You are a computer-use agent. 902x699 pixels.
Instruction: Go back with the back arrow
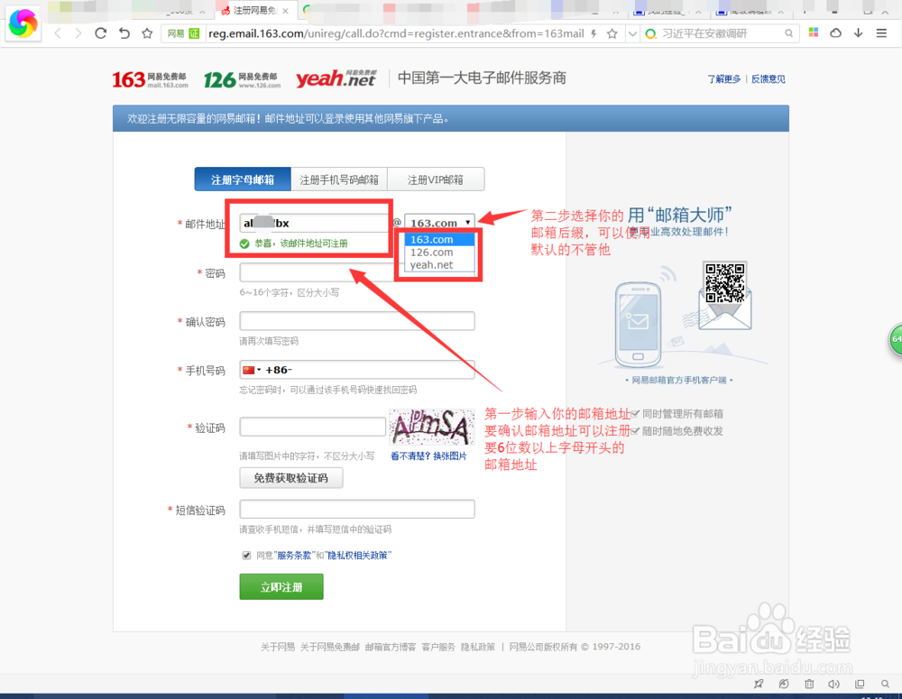tap(58, 33)
